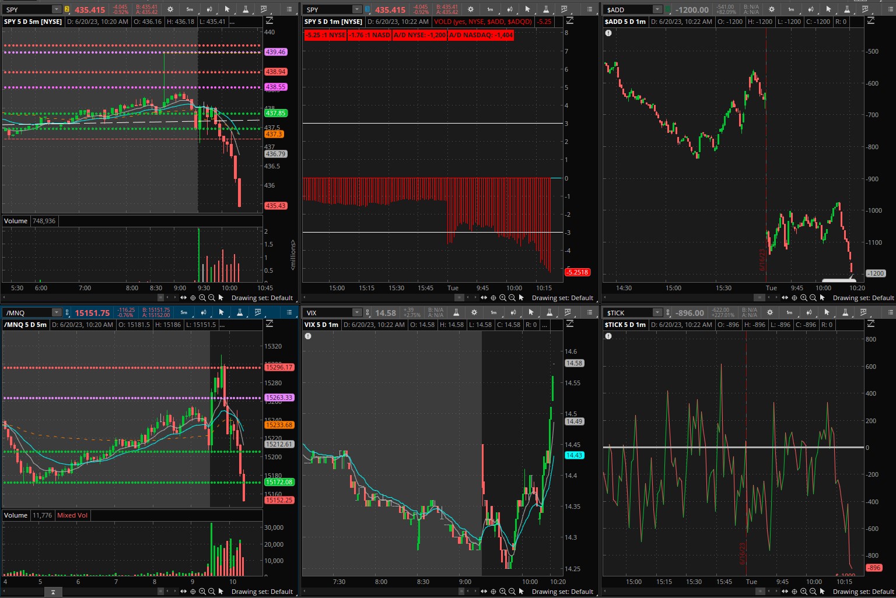896x598 pixels.
Task: Zoom in on SPY 5m chart bottom bar
Action: point(202,298)
